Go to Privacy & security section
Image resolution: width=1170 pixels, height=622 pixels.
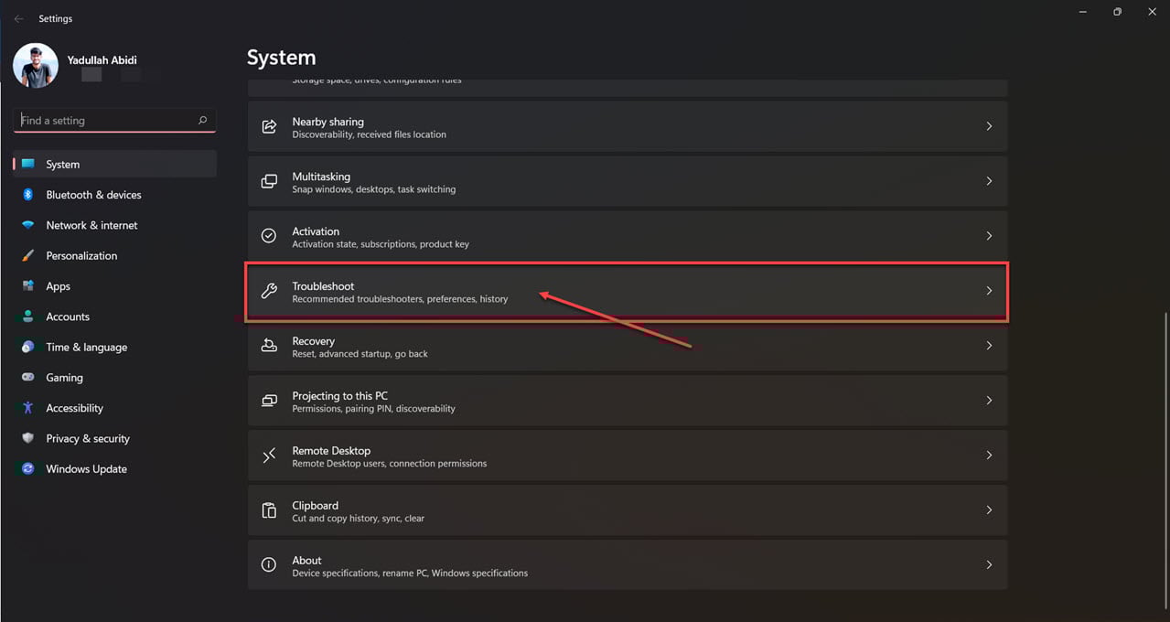pos(88,439)
